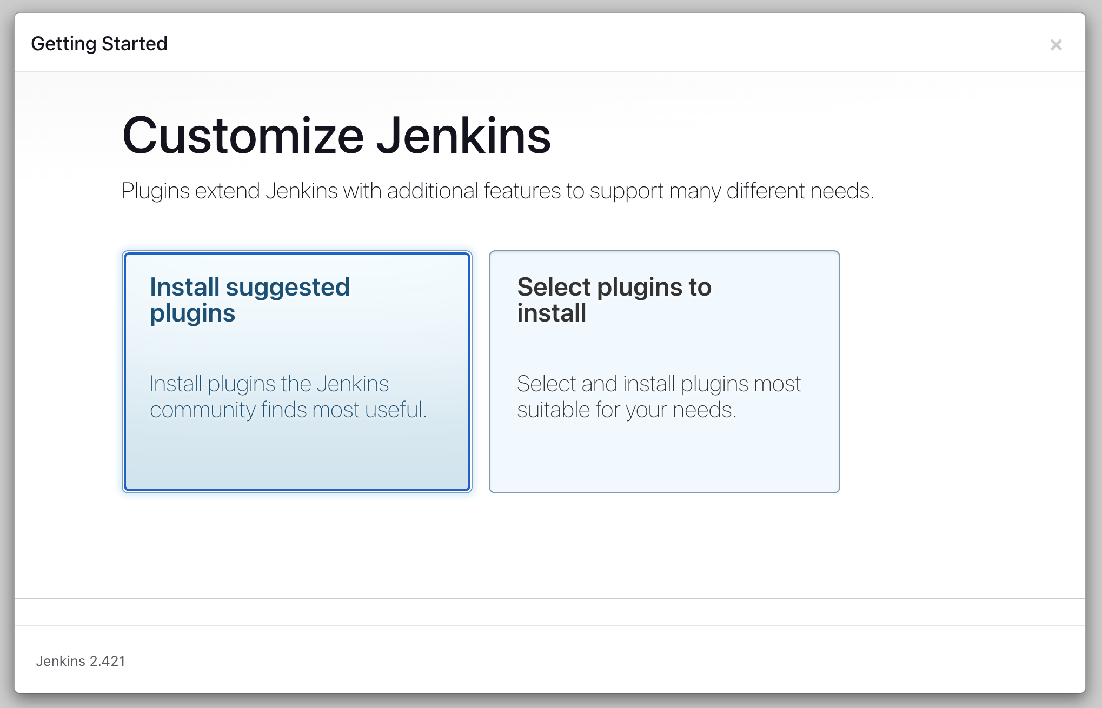Screen dimensions: 1102x708
Task: Click the word 'Jenkins' in main heading
Action: tap(463, 135)
